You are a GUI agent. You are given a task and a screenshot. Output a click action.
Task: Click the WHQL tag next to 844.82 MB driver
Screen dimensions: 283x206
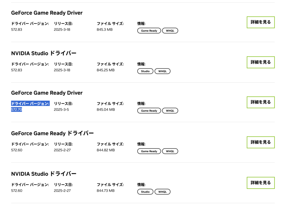(170, 151)
